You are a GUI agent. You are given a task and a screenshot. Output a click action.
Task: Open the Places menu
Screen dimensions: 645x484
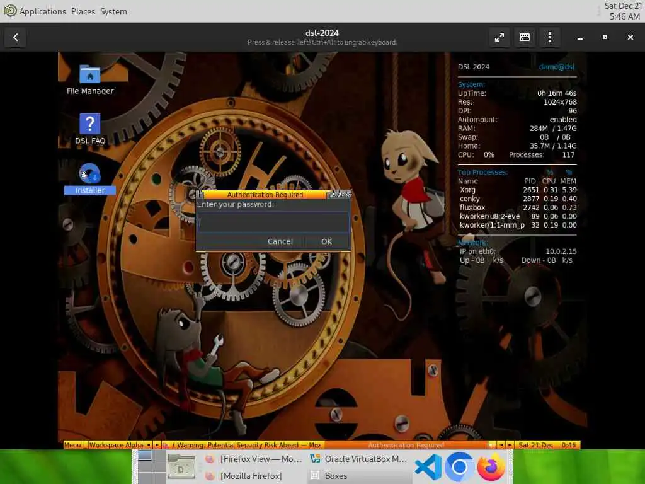pyautogui.click(x=83, y=11)
